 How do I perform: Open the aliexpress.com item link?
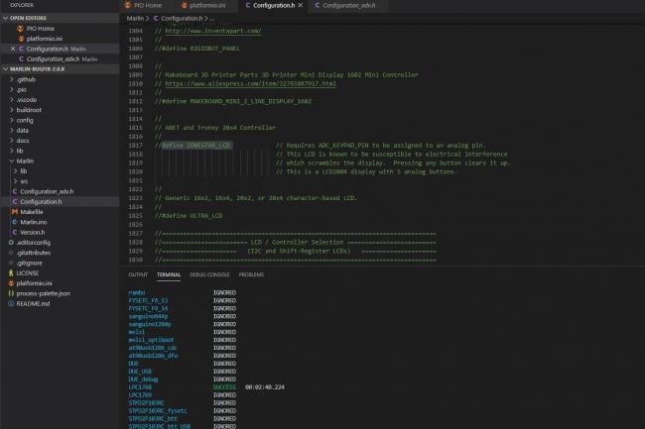[249, 83]
